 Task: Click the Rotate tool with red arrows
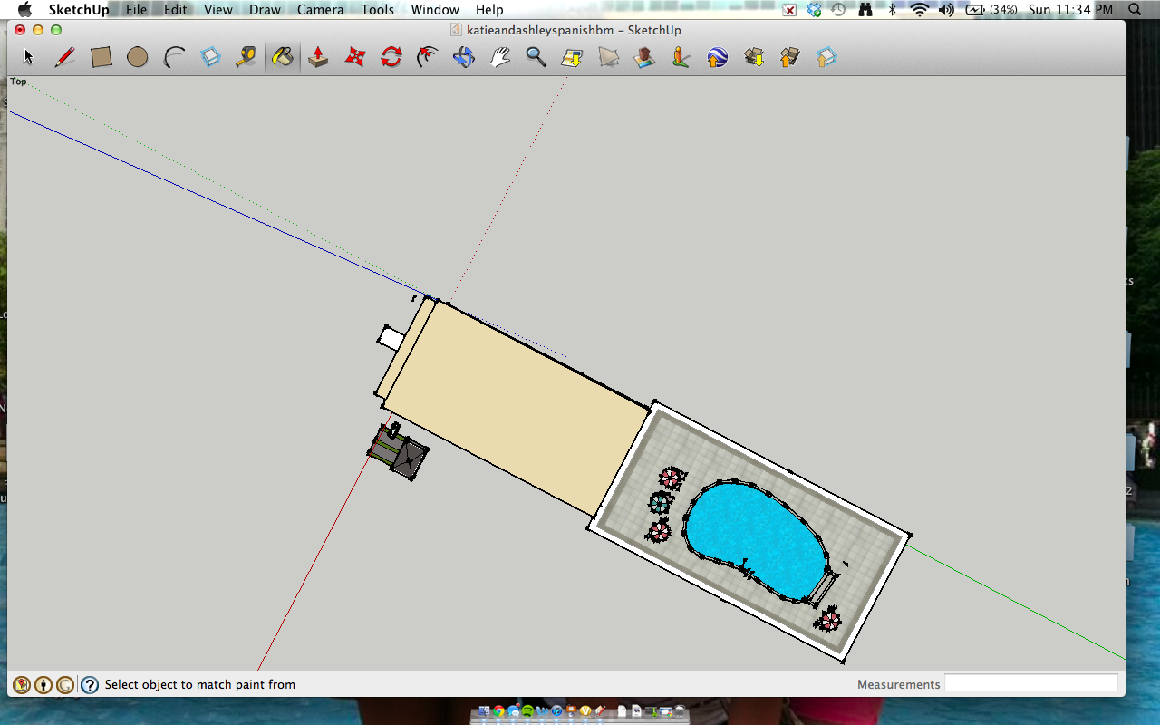pos(391,58)
